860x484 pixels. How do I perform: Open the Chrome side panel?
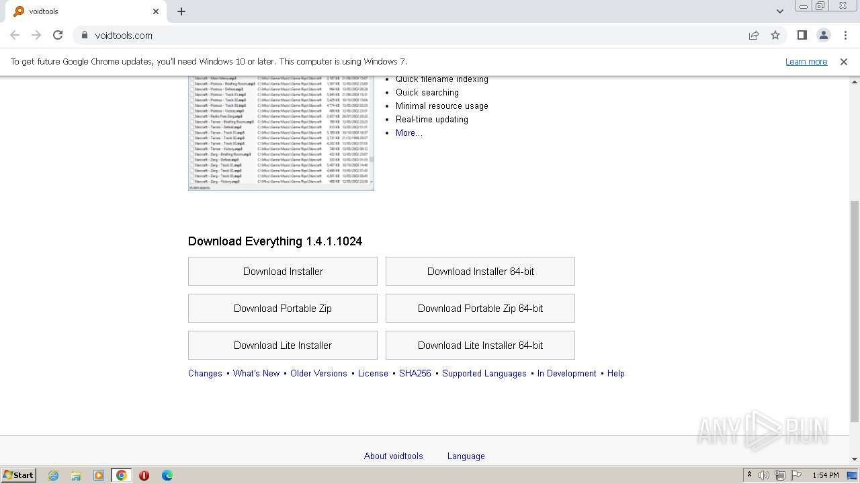click(802, 35)
